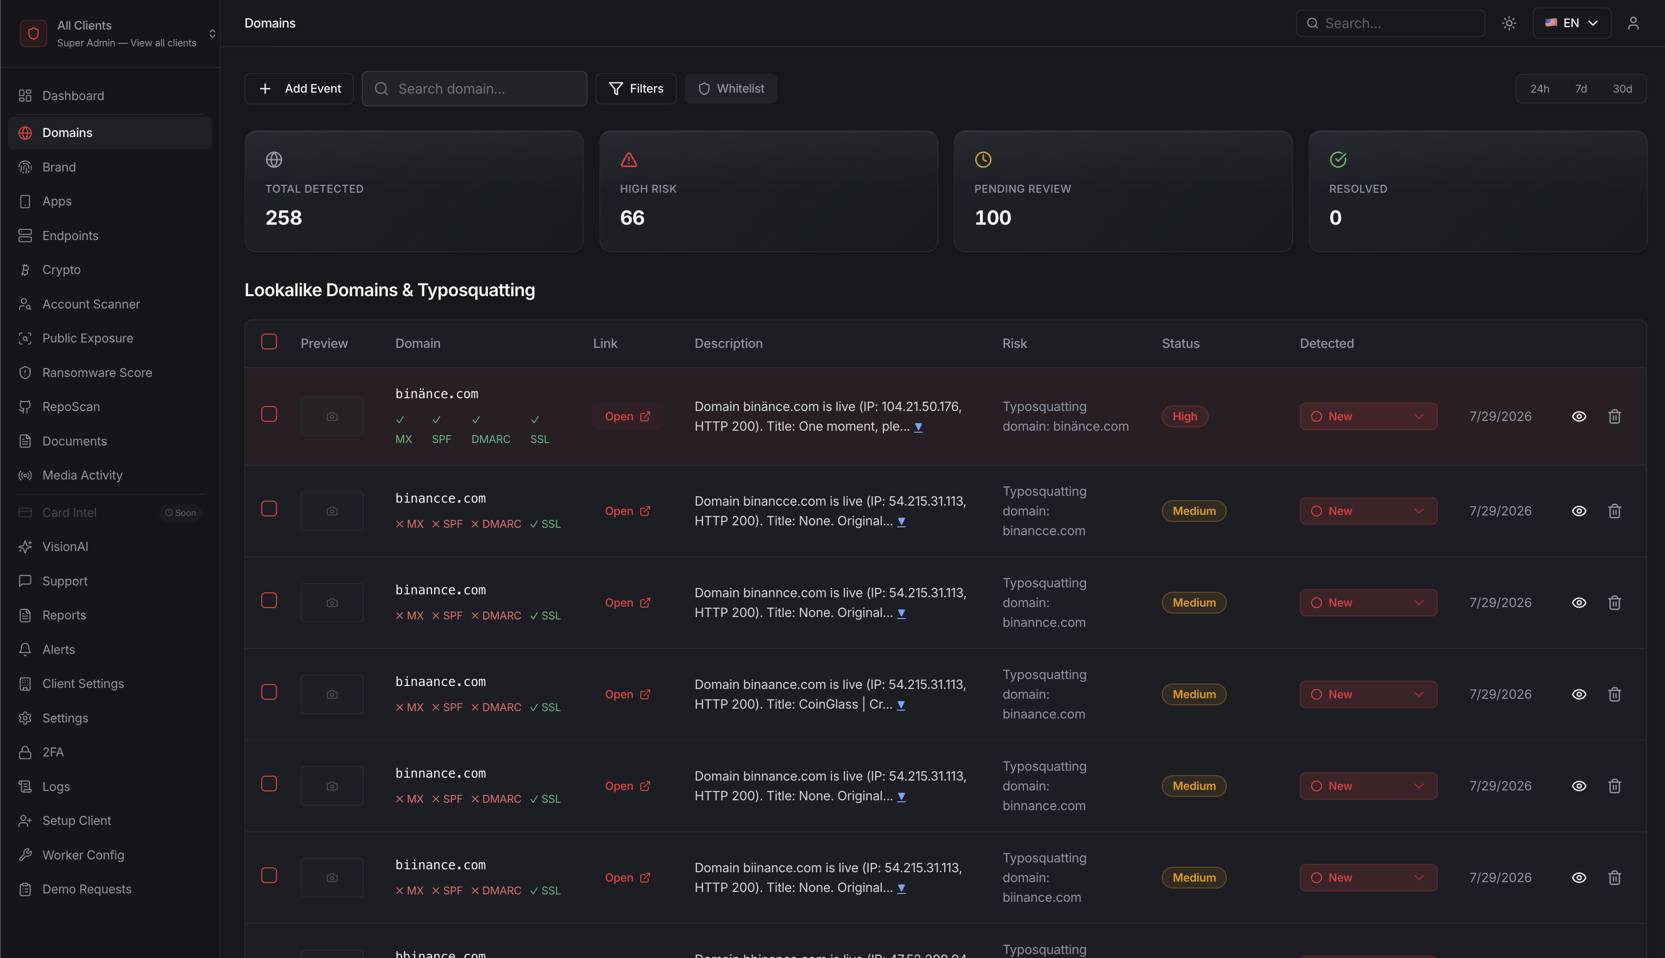The width and height of the screenshot is (1665, 958).
Task: Open the user profile icon
Action: tap(1633, 23)
